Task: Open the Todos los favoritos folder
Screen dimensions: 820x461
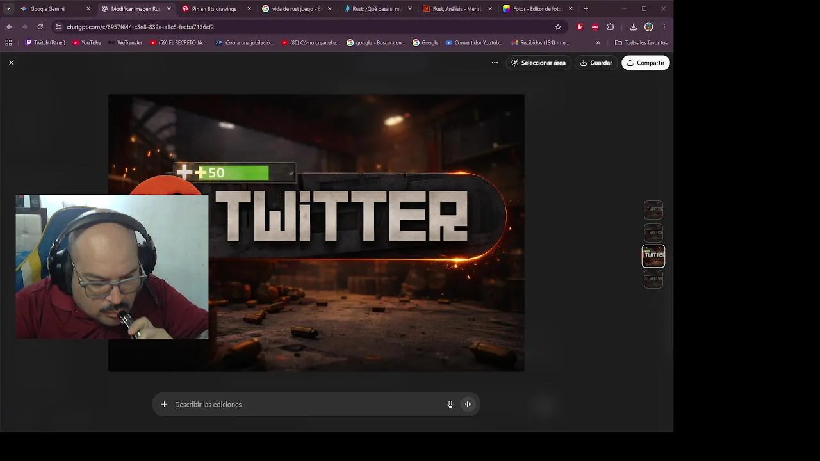Action: coord(641,43)
